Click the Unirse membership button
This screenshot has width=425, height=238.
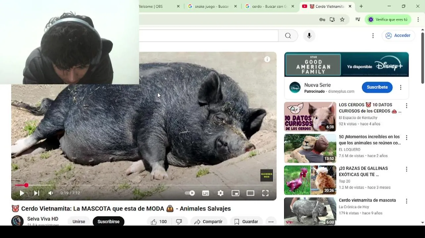pos(79,221)
